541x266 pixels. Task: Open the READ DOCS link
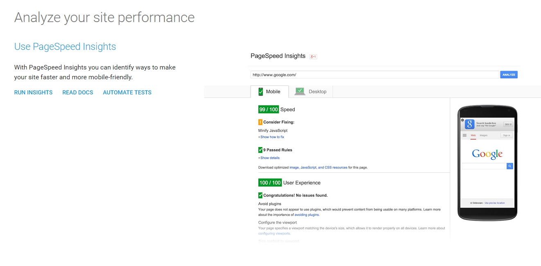pos(78,92)
